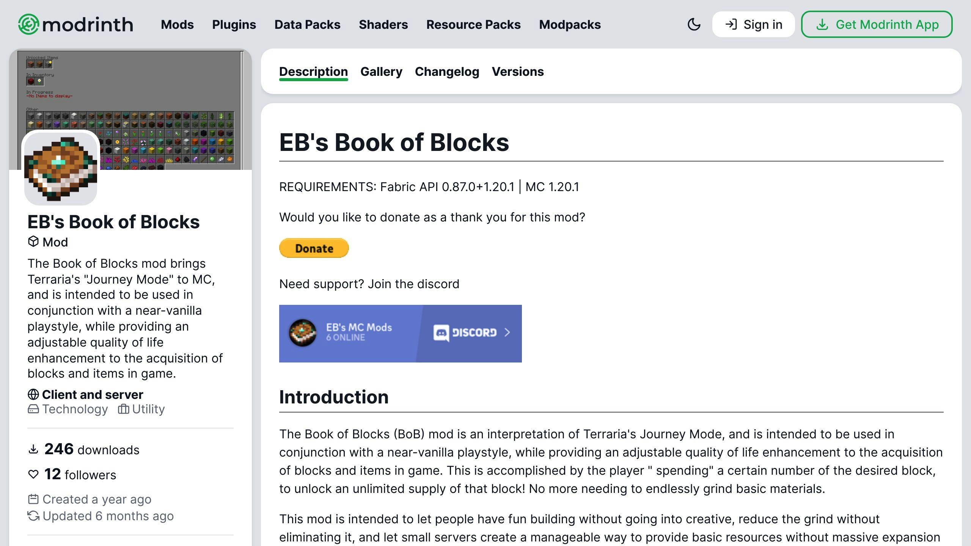This screenshot has height=546, width=971.
Task: Switch to the Changelog tab
Action: [447, 72]
